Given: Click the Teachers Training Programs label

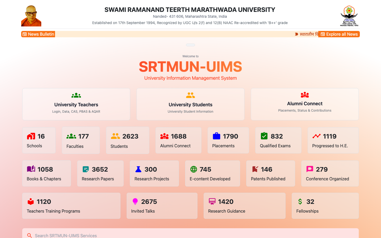Looking at the screenshot, I should [53, 211].
